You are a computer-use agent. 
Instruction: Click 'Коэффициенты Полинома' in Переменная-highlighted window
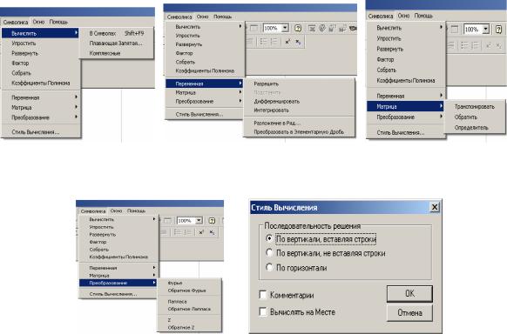tap(205, 70)
